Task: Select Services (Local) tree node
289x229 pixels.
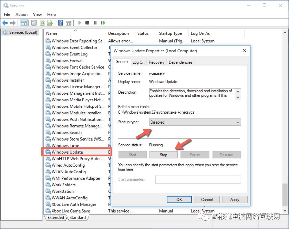Action: point(20,32)
